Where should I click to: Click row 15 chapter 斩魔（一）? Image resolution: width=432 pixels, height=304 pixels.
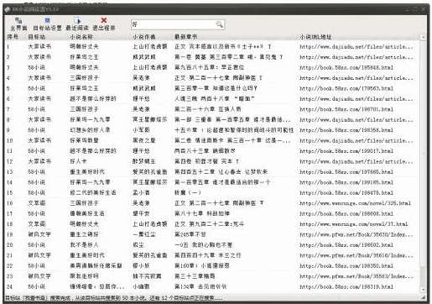coord(188,193)
